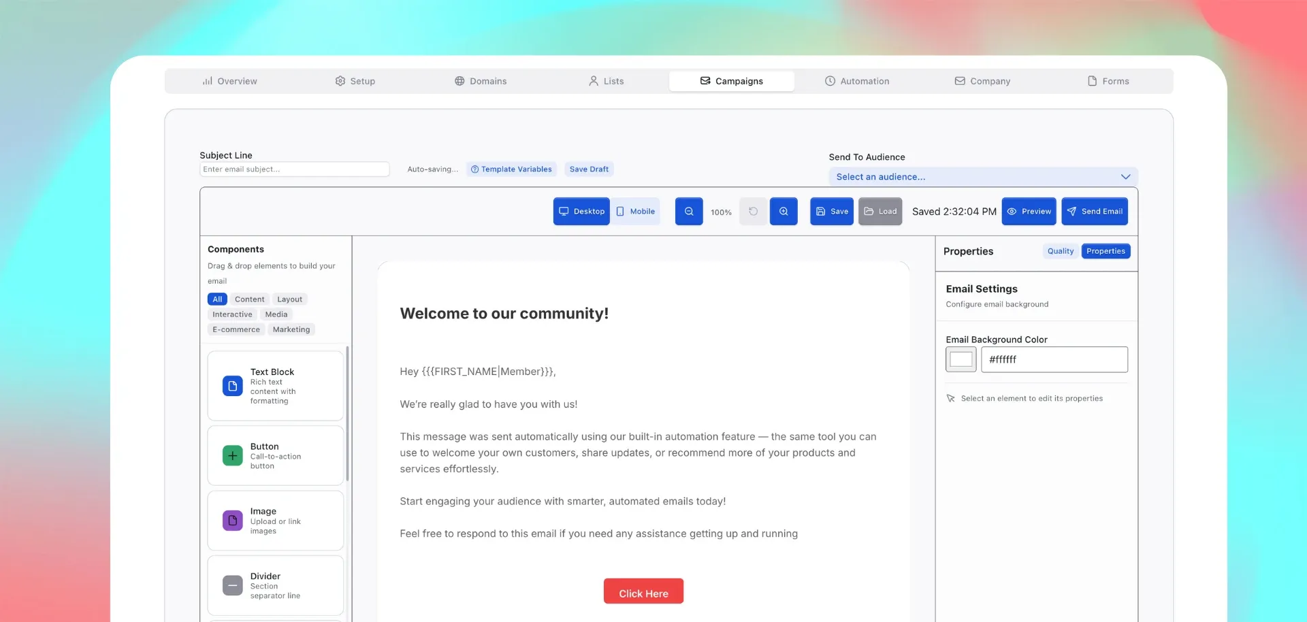Click the Hey FIRST_NAME greeting line
Image resolution: width=1307 pixels, height=622 pixels.
coord(478,372)
